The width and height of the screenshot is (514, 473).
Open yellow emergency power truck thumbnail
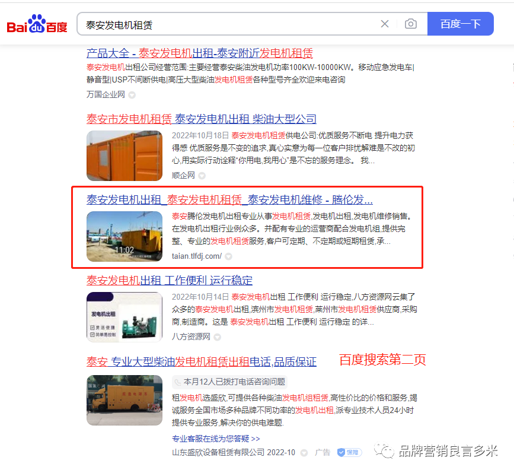[x=124, y=400]
